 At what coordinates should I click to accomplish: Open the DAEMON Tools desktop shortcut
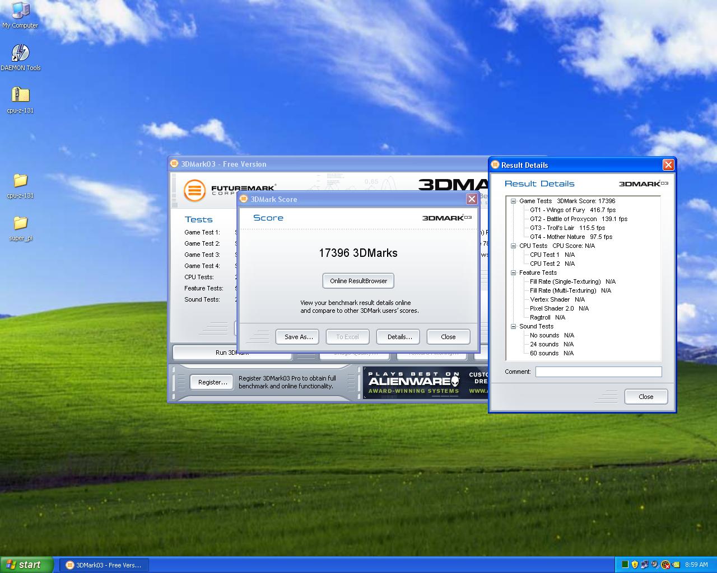20,54
